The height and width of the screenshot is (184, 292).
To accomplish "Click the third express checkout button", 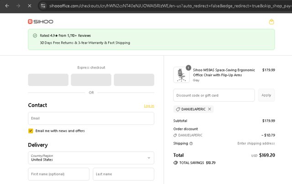I will click(134, 80).
